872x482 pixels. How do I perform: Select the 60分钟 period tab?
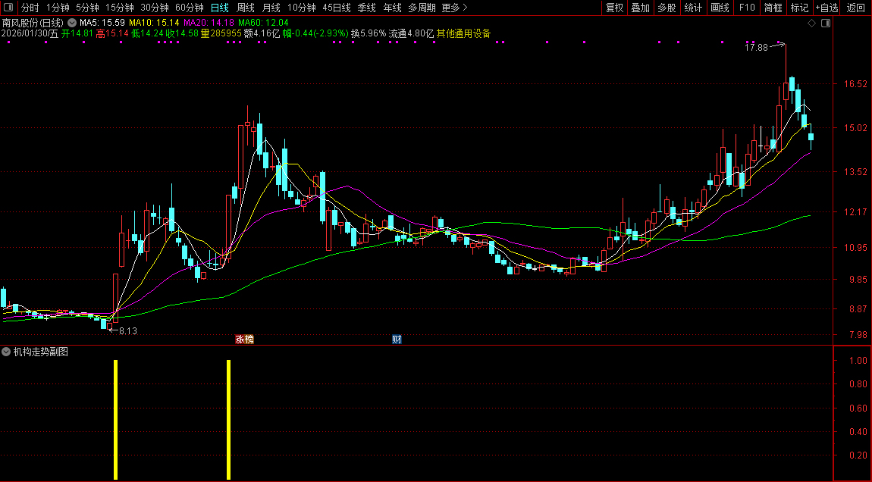coord(190,8)
